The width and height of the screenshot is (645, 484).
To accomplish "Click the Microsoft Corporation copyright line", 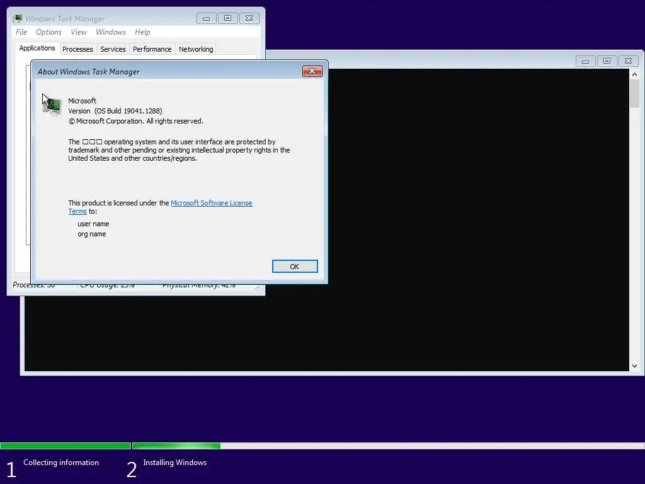I will (x=136, y=121).
